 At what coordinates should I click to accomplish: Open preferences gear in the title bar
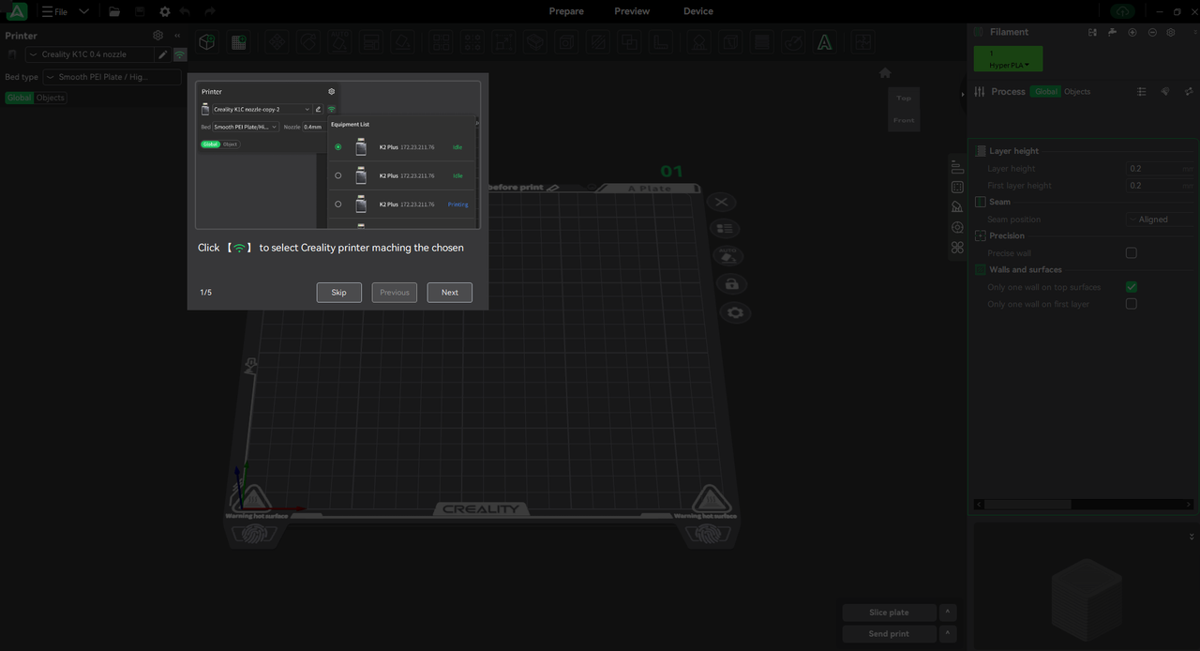tap(165, 11)
